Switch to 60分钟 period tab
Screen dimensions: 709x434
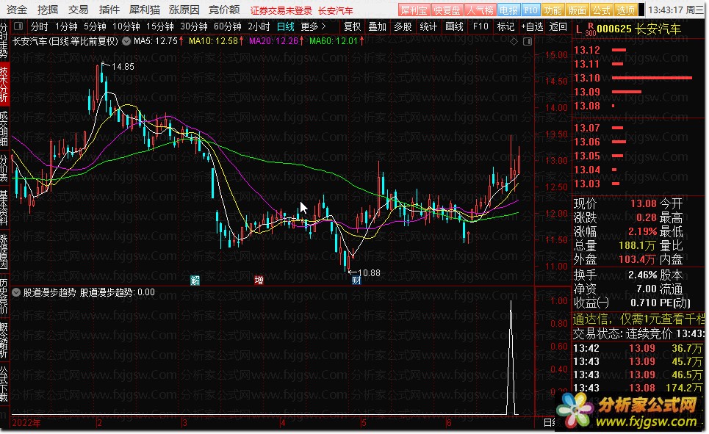228,26
